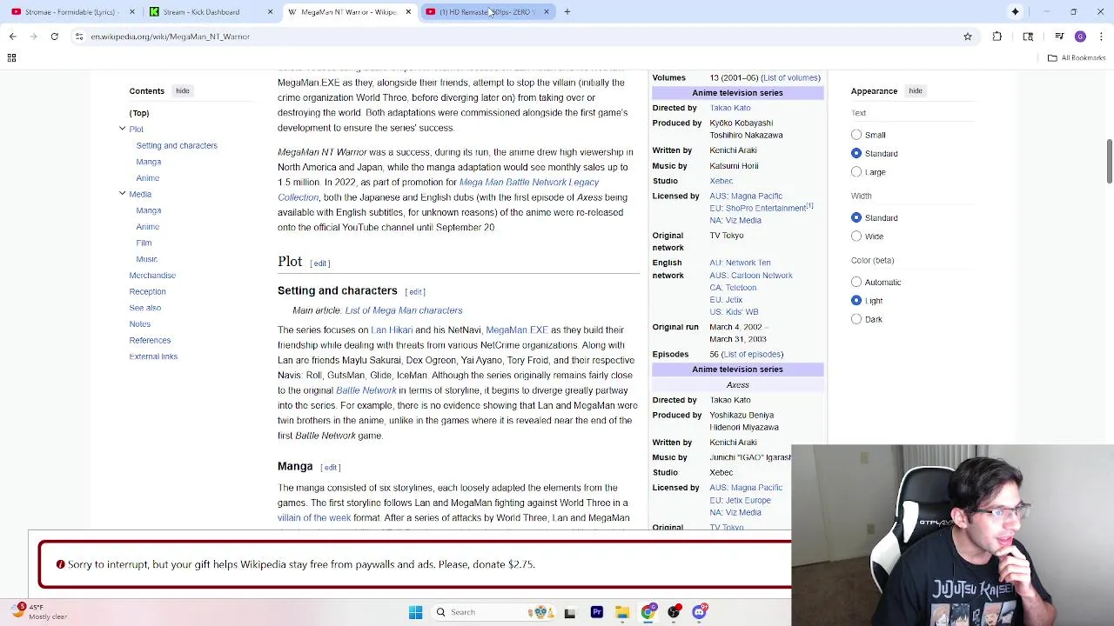This screenshot has width=1114, height=626.
Task: Go to See also in Contents
Action: 145,308
